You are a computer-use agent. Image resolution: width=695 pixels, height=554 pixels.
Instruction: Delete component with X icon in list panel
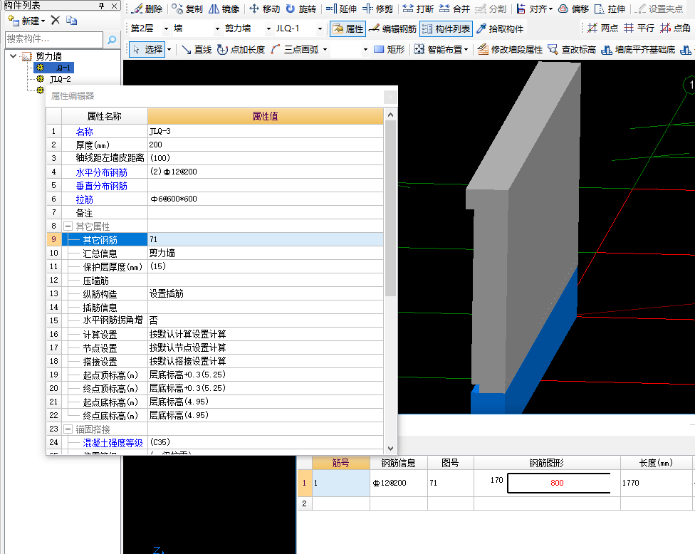[56, 21]
